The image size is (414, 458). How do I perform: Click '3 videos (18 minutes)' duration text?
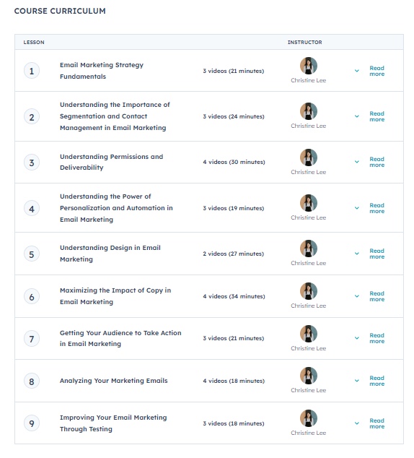click(x=234, y=423)
